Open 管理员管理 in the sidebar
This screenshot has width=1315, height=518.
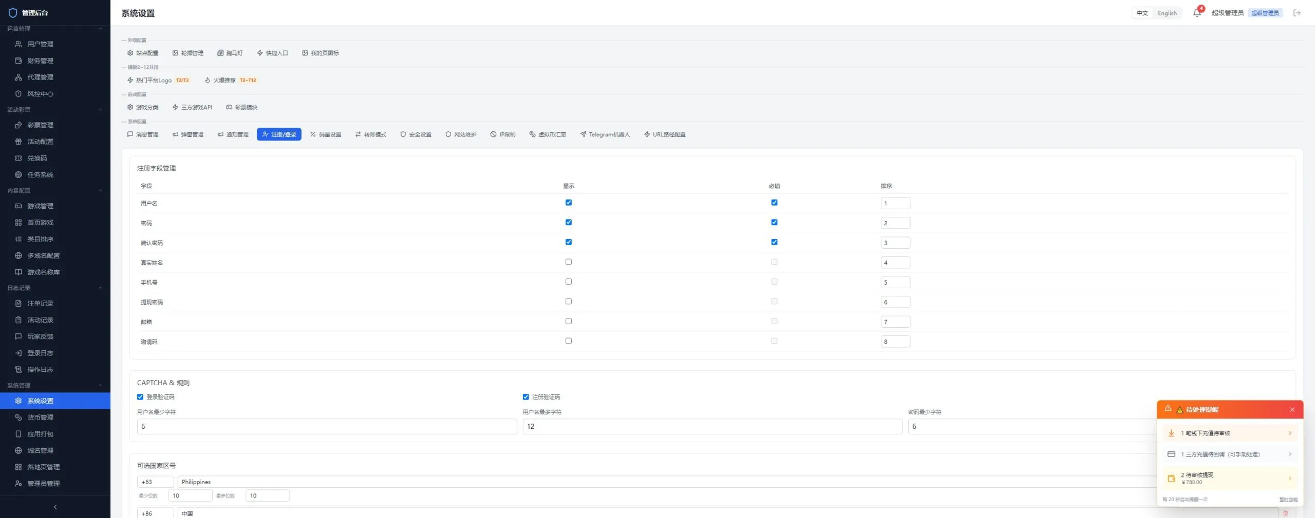[x=55, y=483]
